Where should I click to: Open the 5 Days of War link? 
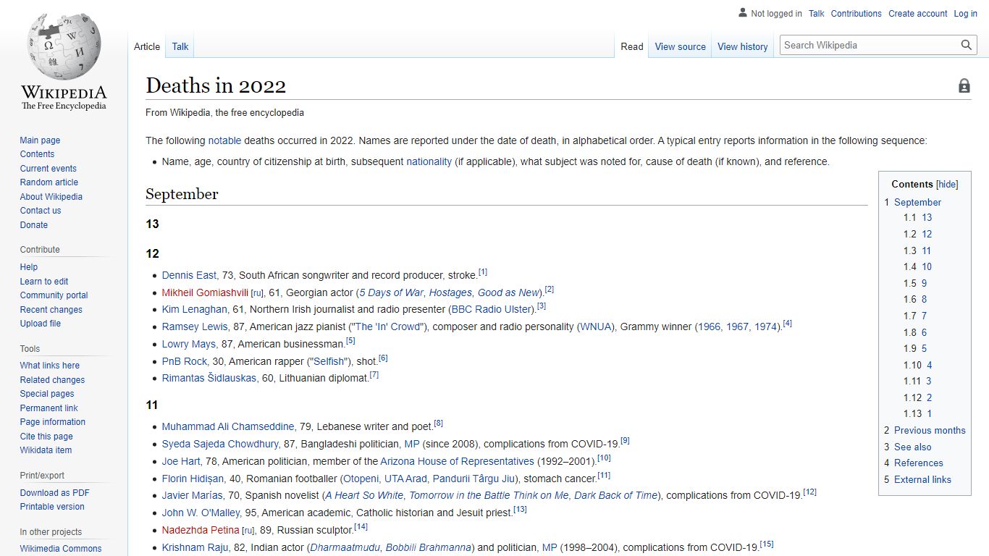(x=391, y=292)
